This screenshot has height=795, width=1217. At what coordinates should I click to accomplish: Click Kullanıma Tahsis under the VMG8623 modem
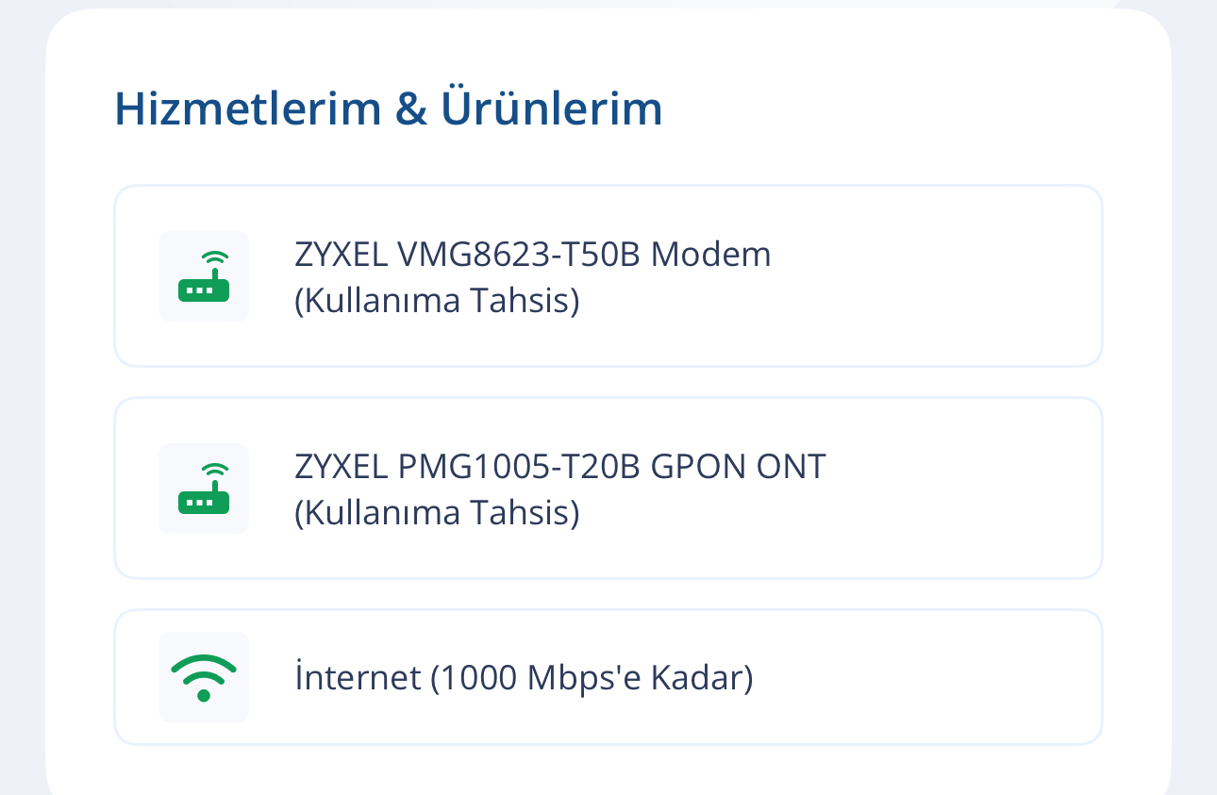[437, 302]
